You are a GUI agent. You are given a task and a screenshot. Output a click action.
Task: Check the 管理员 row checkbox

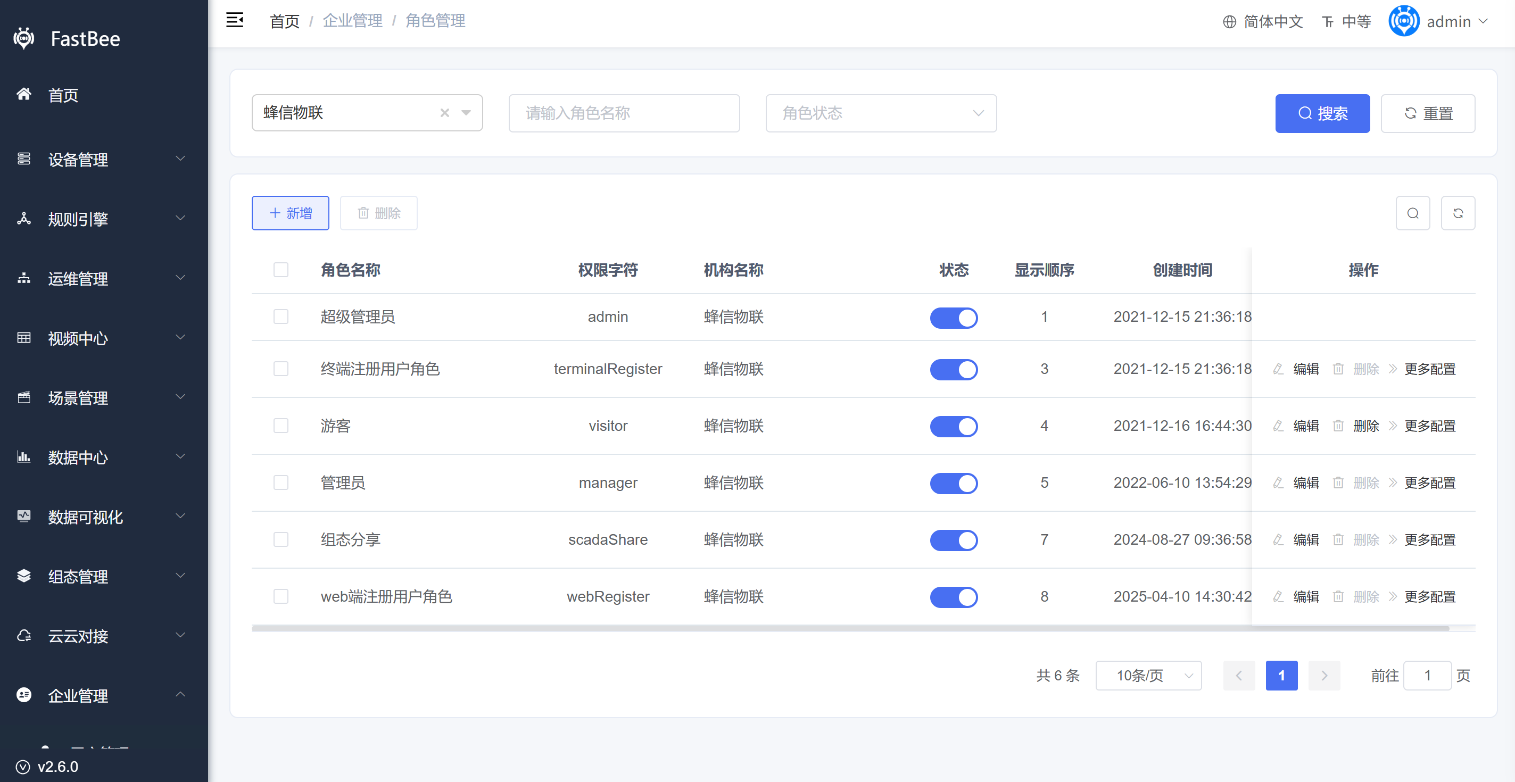tap(281, 482)
